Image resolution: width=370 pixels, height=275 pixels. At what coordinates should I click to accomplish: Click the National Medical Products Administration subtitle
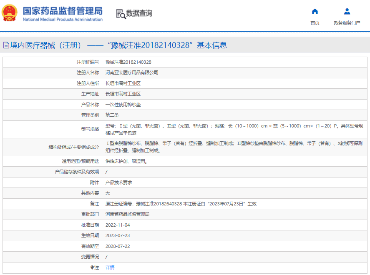(x=63, y=20)
